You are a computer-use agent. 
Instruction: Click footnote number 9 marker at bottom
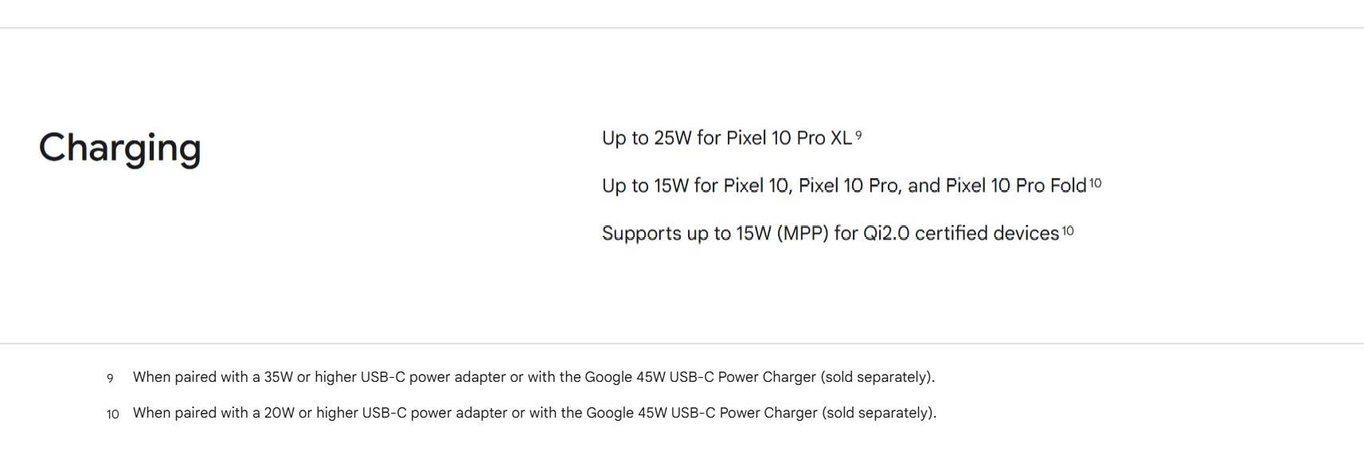coord(110,379)
